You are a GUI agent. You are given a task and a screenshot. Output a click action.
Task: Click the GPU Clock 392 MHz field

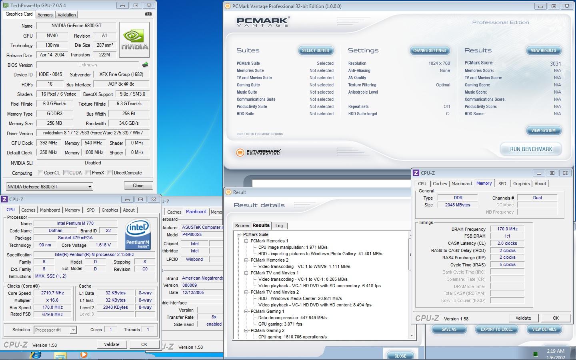48,143
